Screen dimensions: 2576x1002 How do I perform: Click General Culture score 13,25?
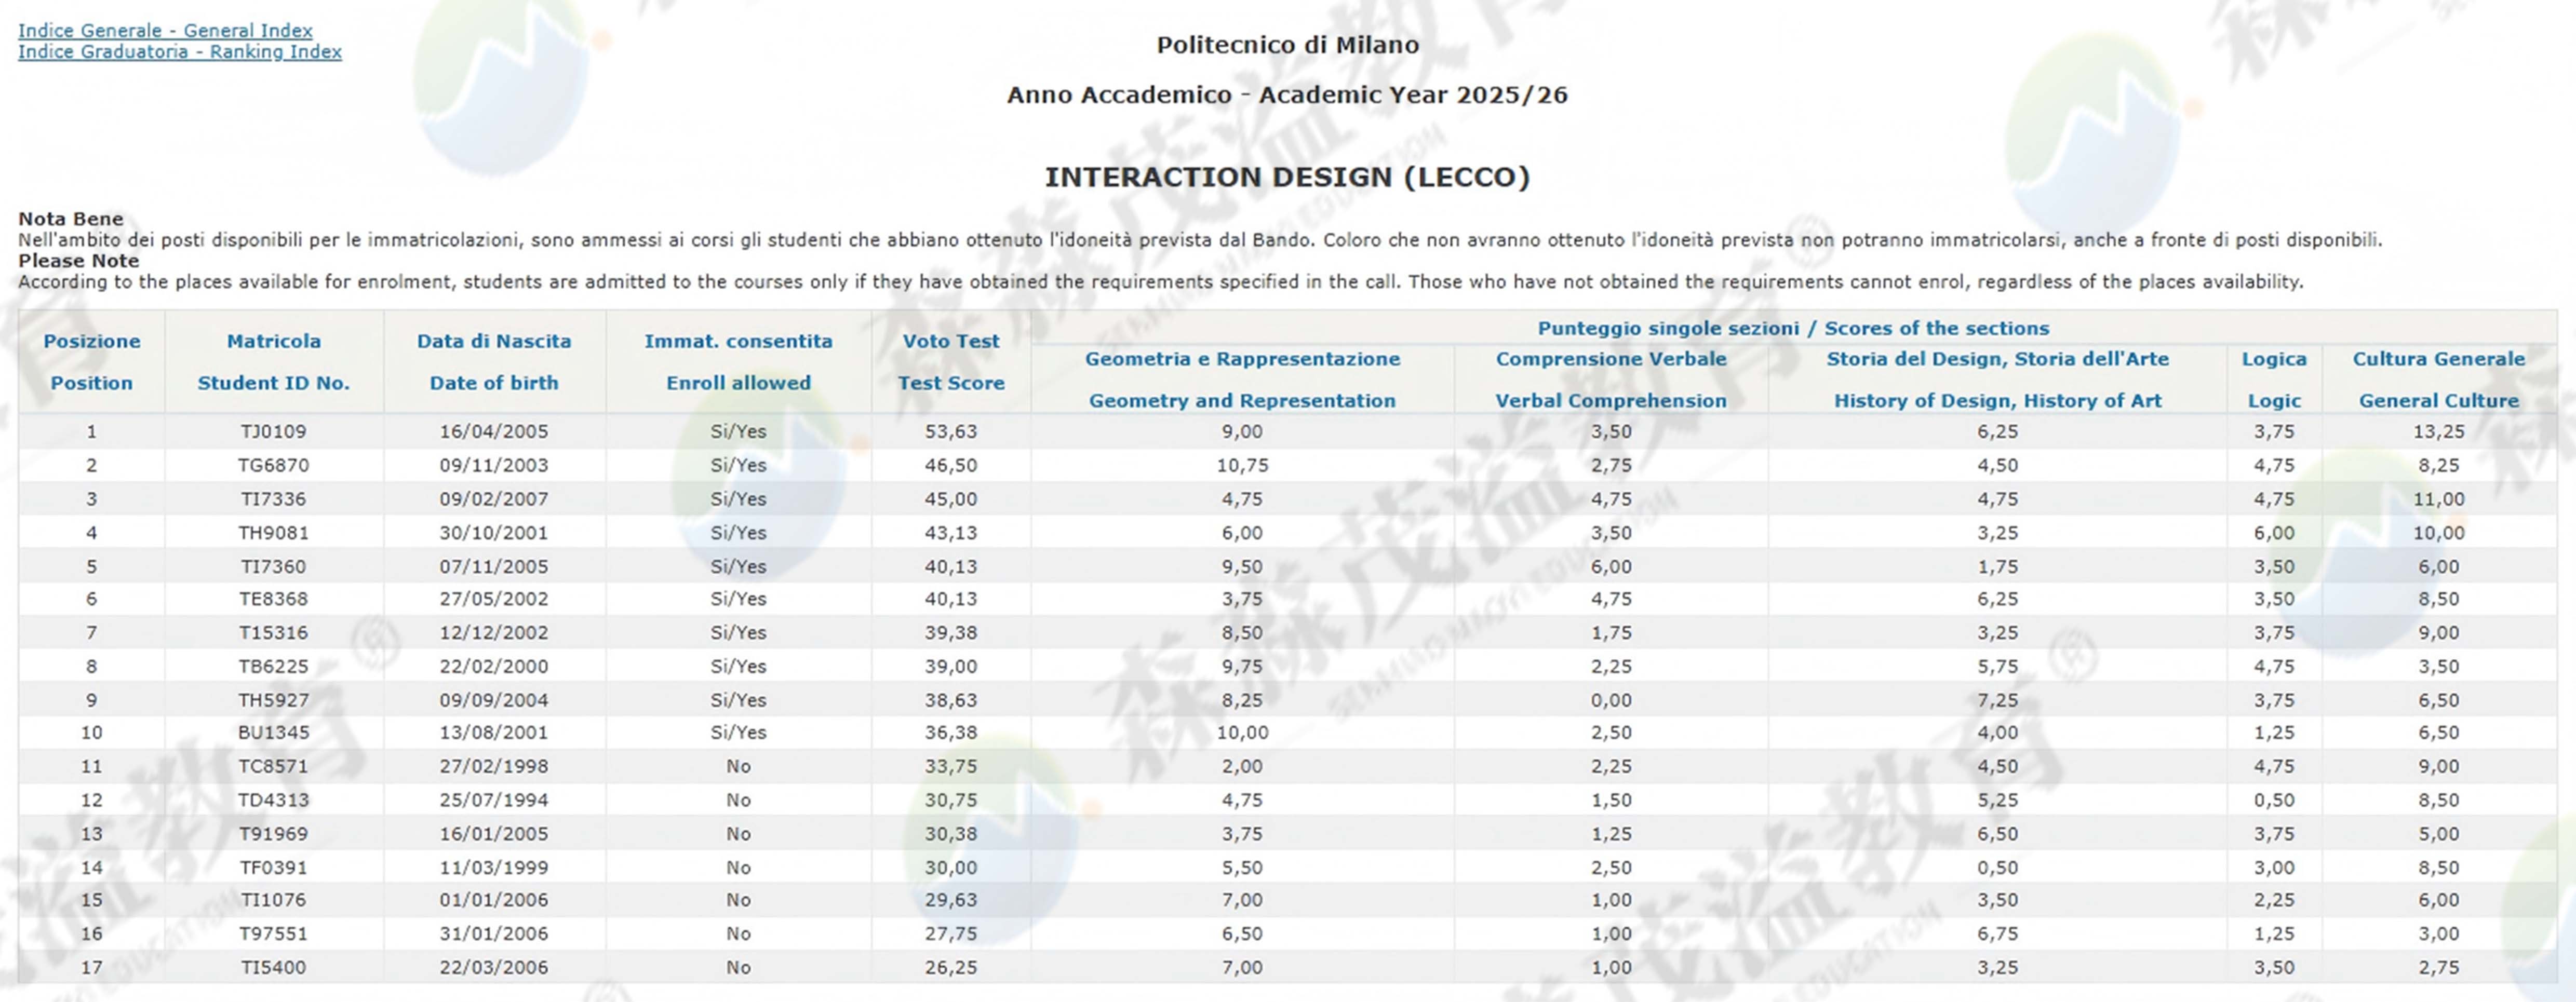click(x=2439, y=432)
